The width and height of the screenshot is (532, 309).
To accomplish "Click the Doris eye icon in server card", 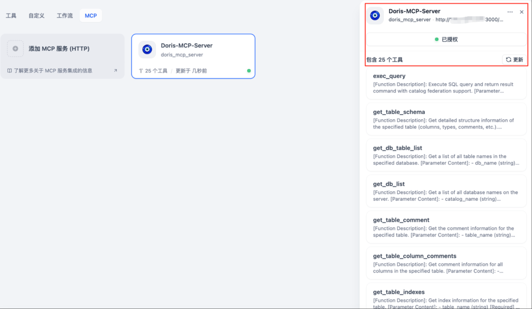I will (147, 49).
